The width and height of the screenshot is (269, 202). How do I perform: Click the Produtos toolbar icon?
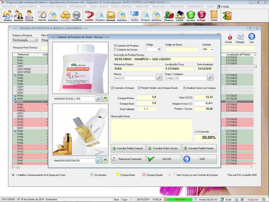click(65, 15)
